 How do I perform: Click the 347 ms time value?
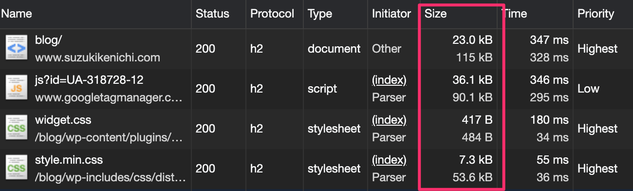pyautogui.click(x=549, y=40)
